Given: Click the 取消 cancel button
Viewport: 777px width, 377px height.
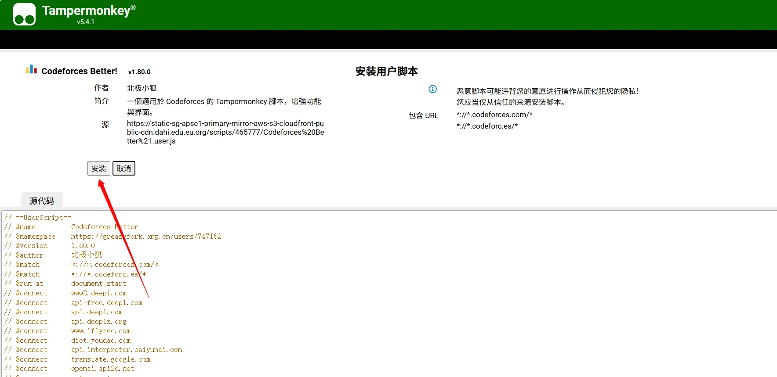Looking at the screenshot, I should (x=124, y=169).
